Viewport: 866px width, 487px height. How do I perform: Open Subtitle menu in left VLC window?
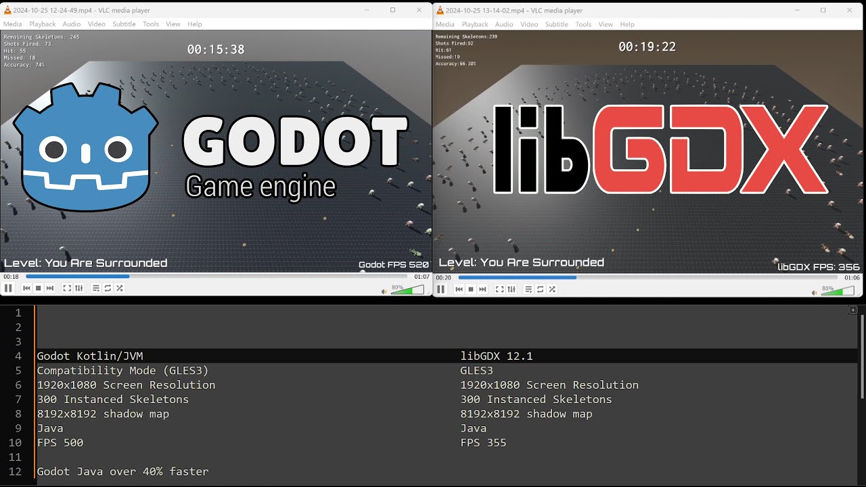click(124, 24)
